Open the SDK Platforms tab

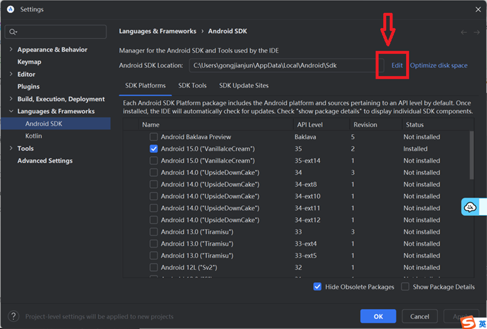tap(146, 86)
